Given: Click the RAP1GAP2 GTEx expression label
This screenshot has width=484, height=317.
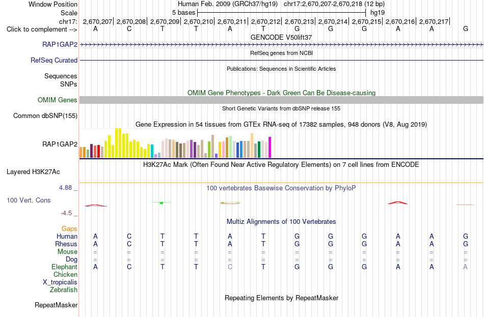Looking at the screenshot, I should (x=60, y=145).
